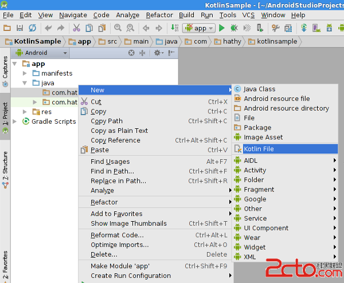Click the Find magnifier icon

point(118,28)
